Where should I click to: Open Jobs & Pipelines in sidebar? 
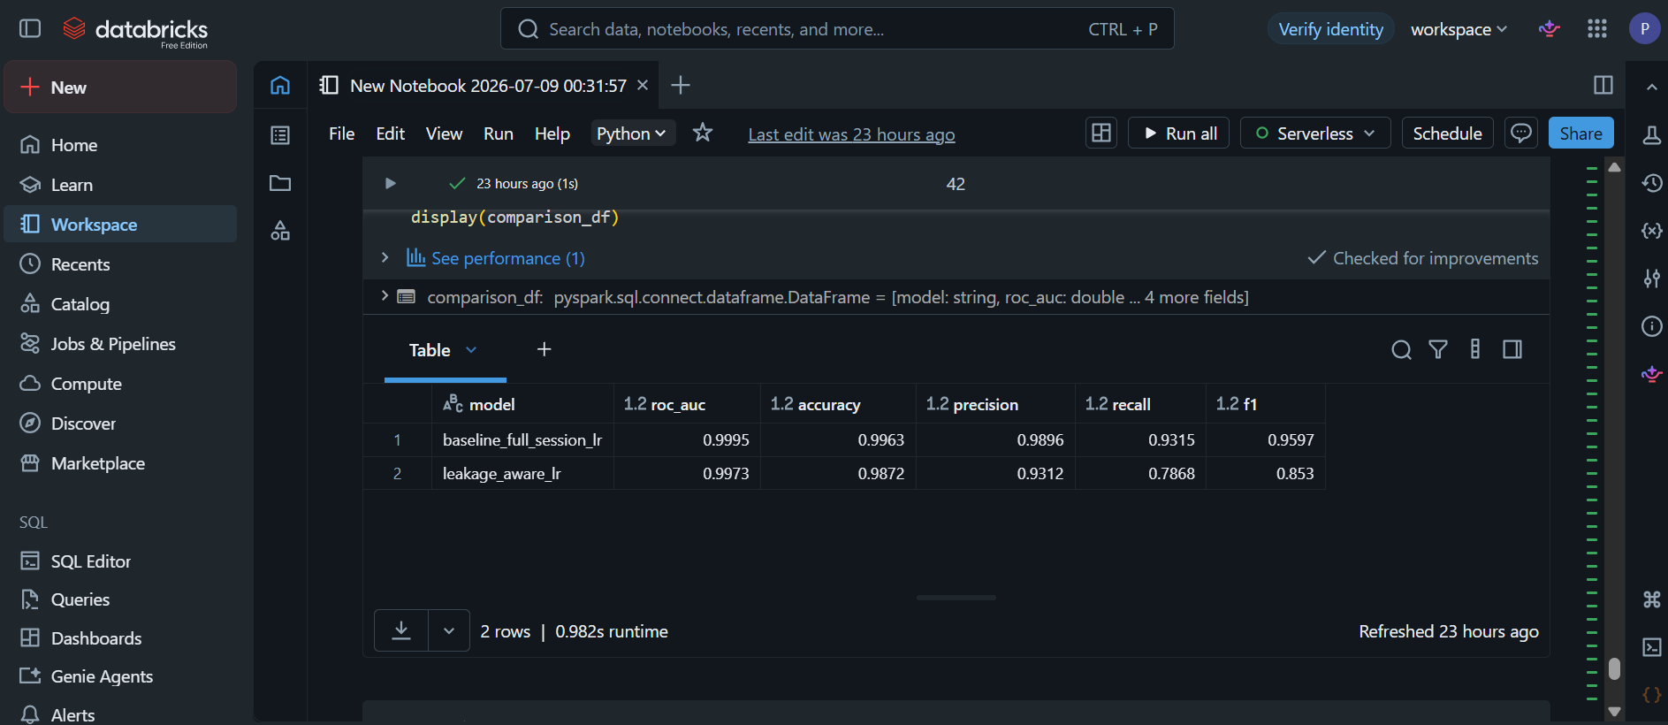pos(120,344)
